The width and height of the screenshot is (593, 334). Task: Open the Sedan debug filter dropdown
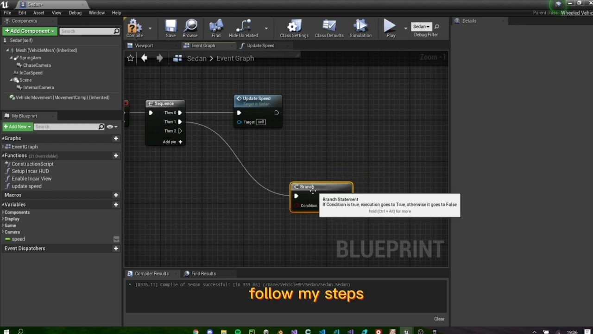(421, 26)
